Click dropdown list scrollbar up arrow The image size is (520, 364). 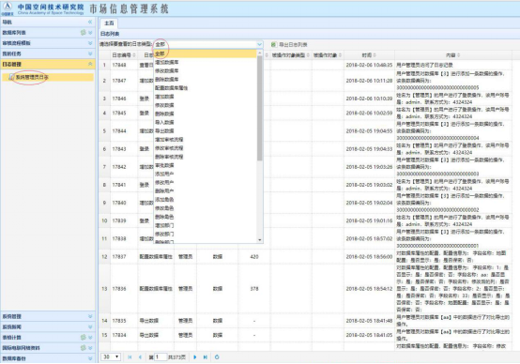coord(260,53)
